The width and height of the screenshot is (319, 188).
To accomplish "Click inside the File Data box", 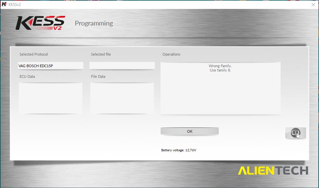I will tap(122, 98).
